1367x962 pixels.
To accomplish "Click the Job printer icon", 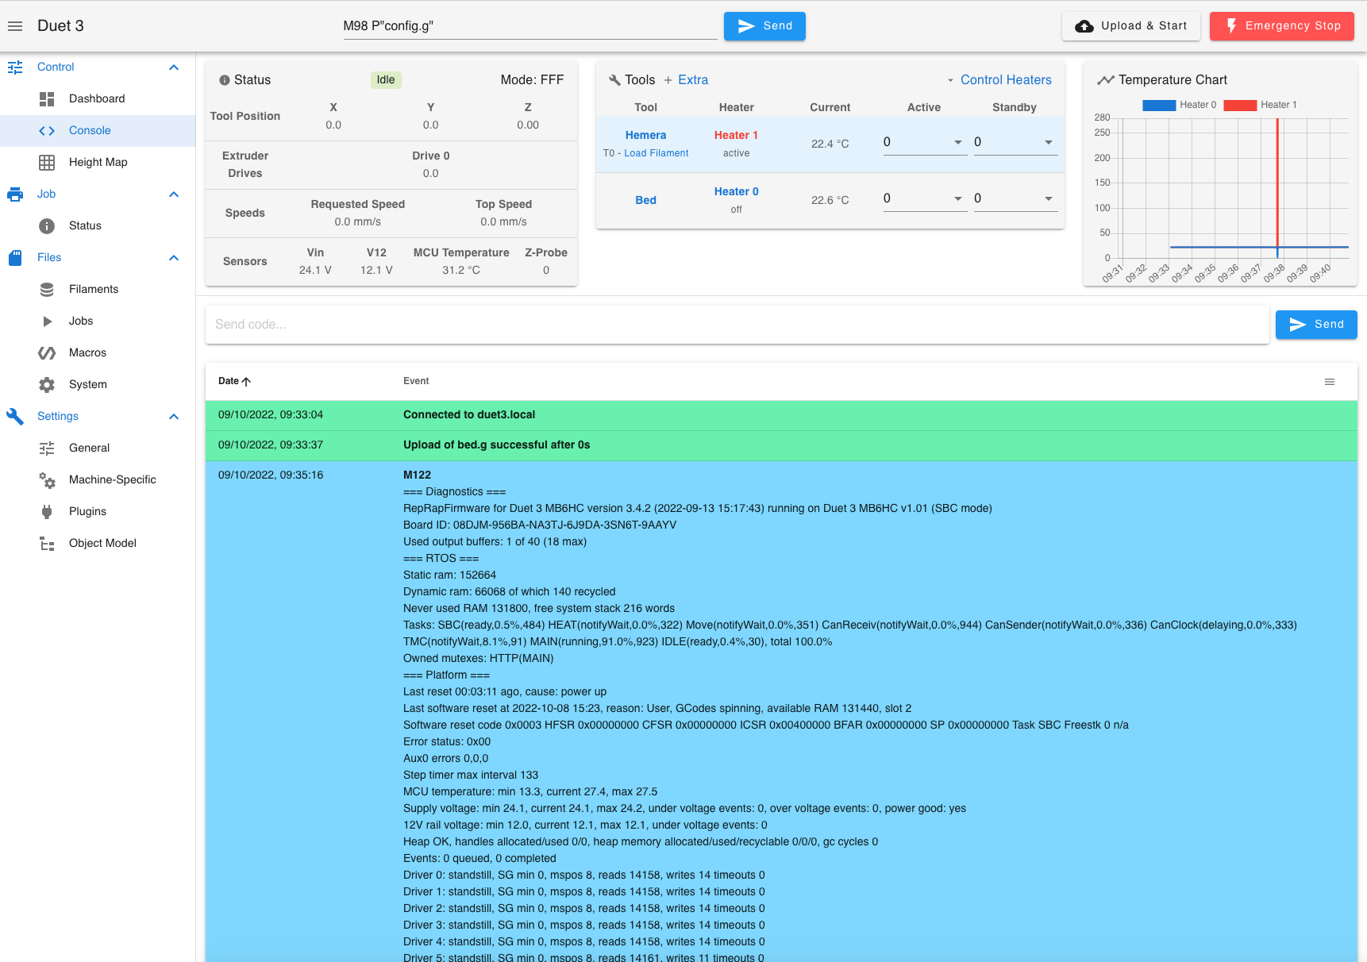I will click(x=15, y=194).
